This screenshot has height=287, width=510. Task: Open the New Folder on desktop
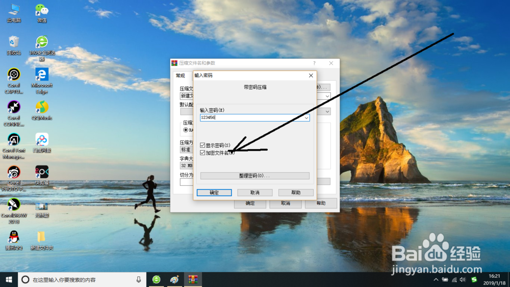pyautogui.click(x=42, y=241)
